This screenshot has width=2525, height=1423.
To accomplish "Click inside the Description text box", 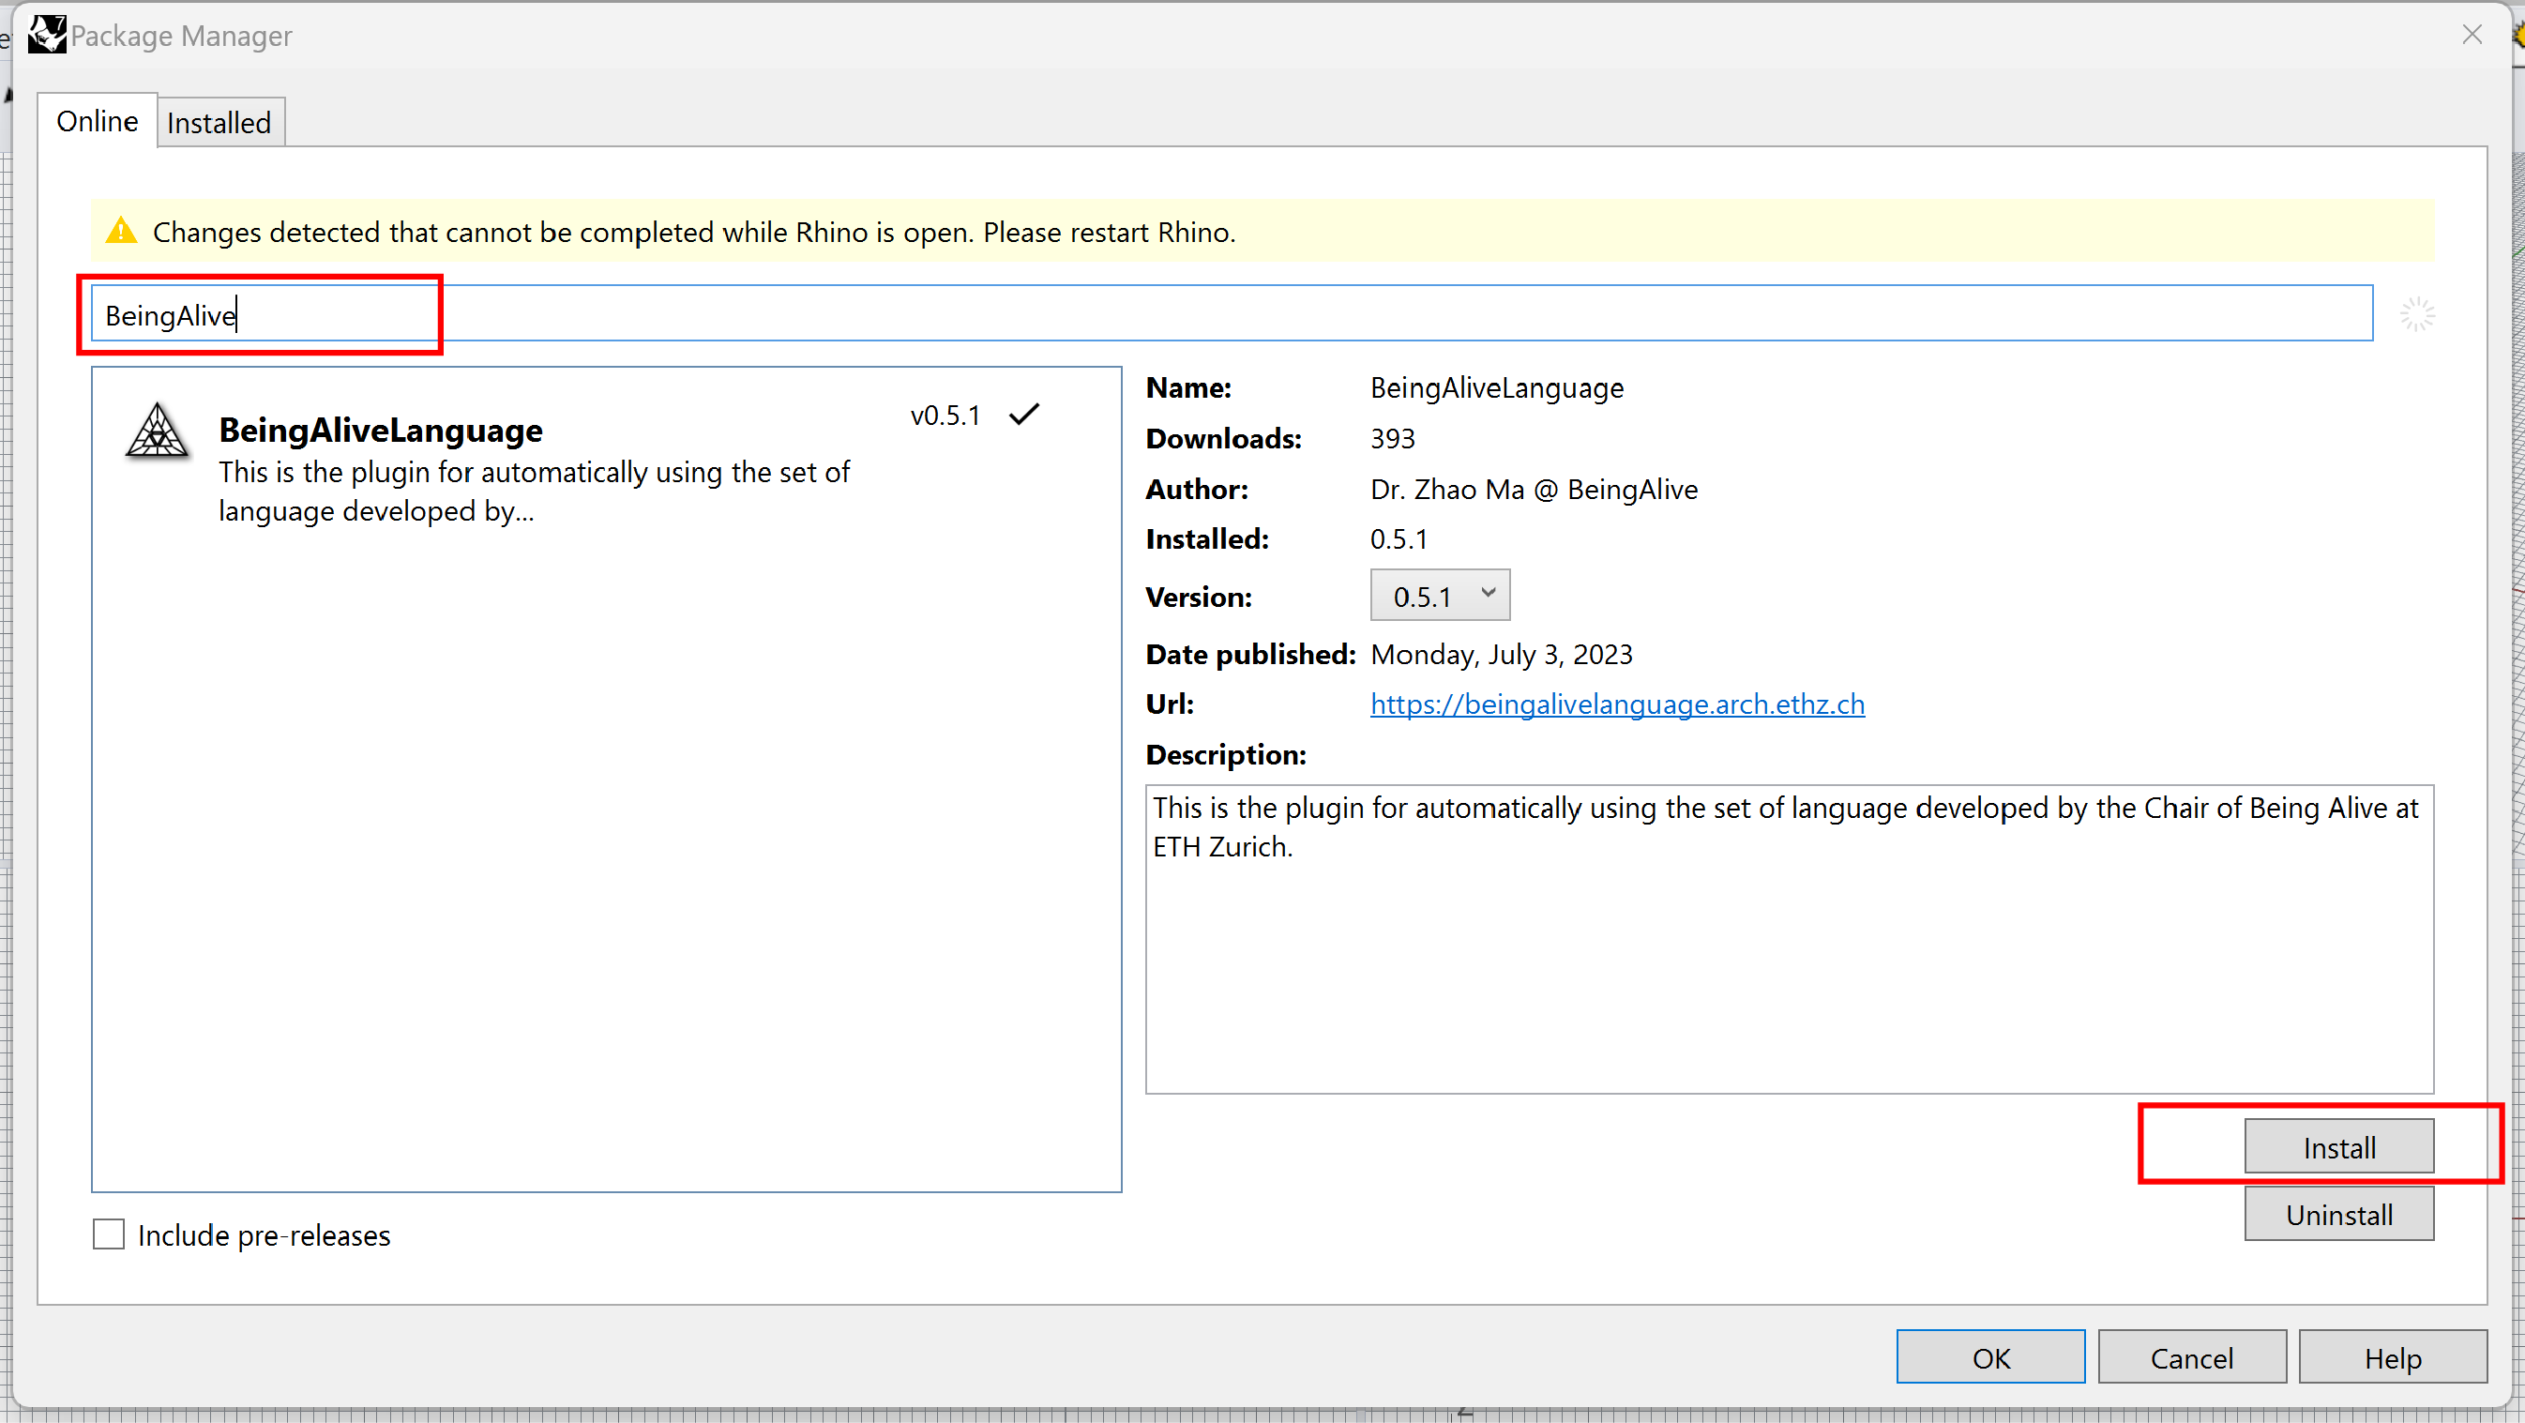I will (x=1789, y=939).
